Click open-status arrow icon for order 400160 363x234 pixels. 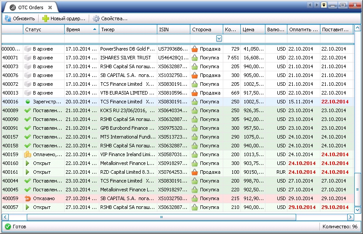(27, 163)
